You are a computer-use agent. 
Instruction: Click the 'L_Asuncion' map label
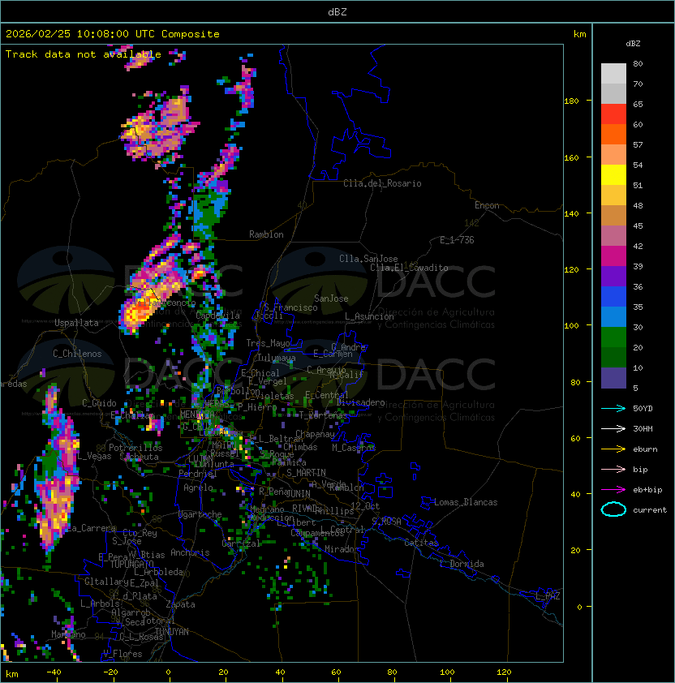click(369, 316)
